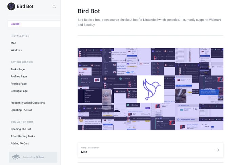
Task: Click the Bird Bot collage banner image
Action: (x=150, y=89)
